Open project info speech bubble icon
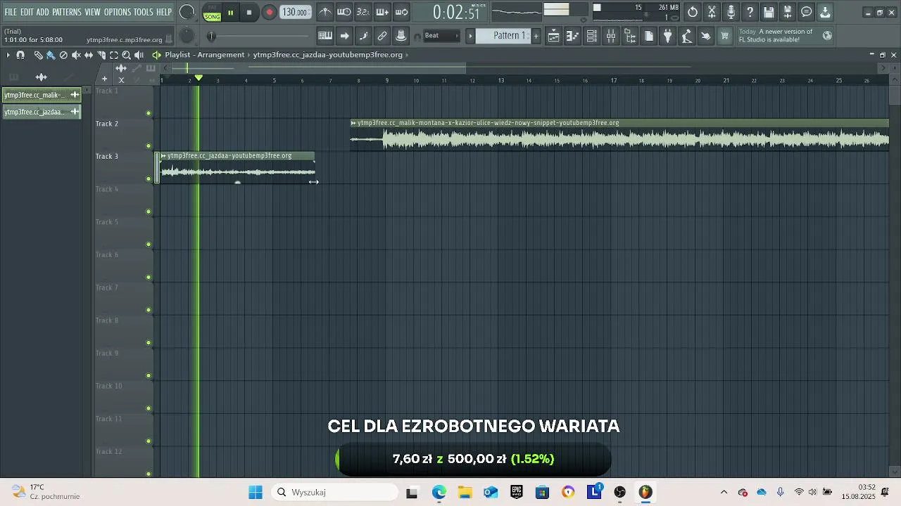The height and width of the screenshot is (506, 901). [x=807, y=12]
